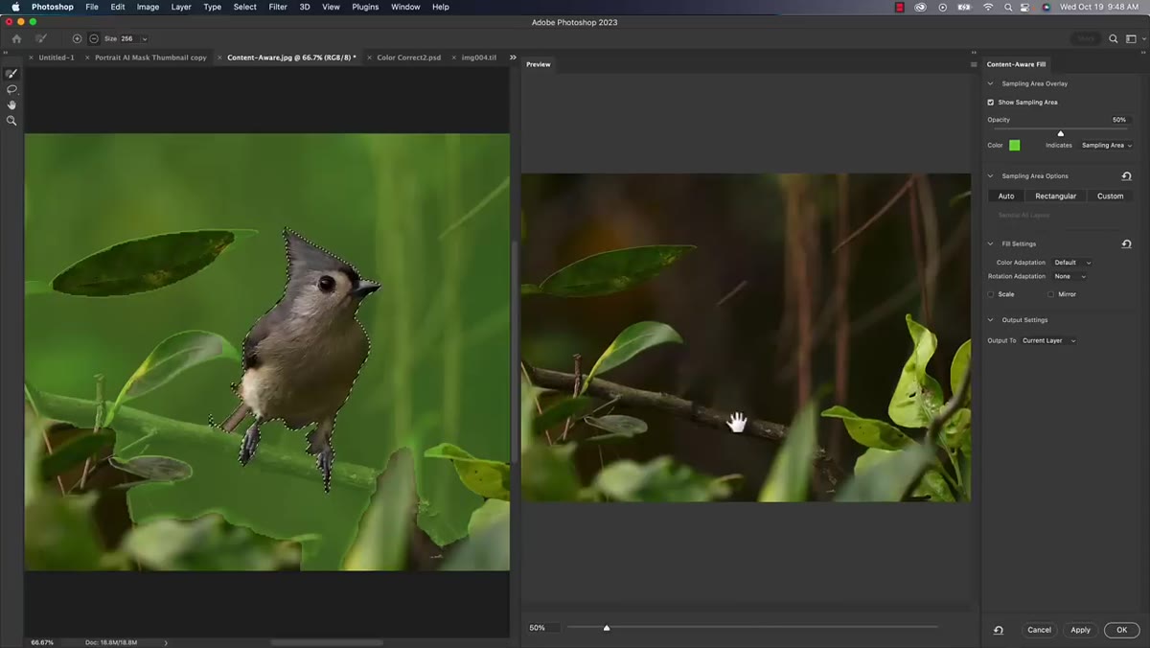Open workspace switcher dropdown arrow

[1142, 39]
